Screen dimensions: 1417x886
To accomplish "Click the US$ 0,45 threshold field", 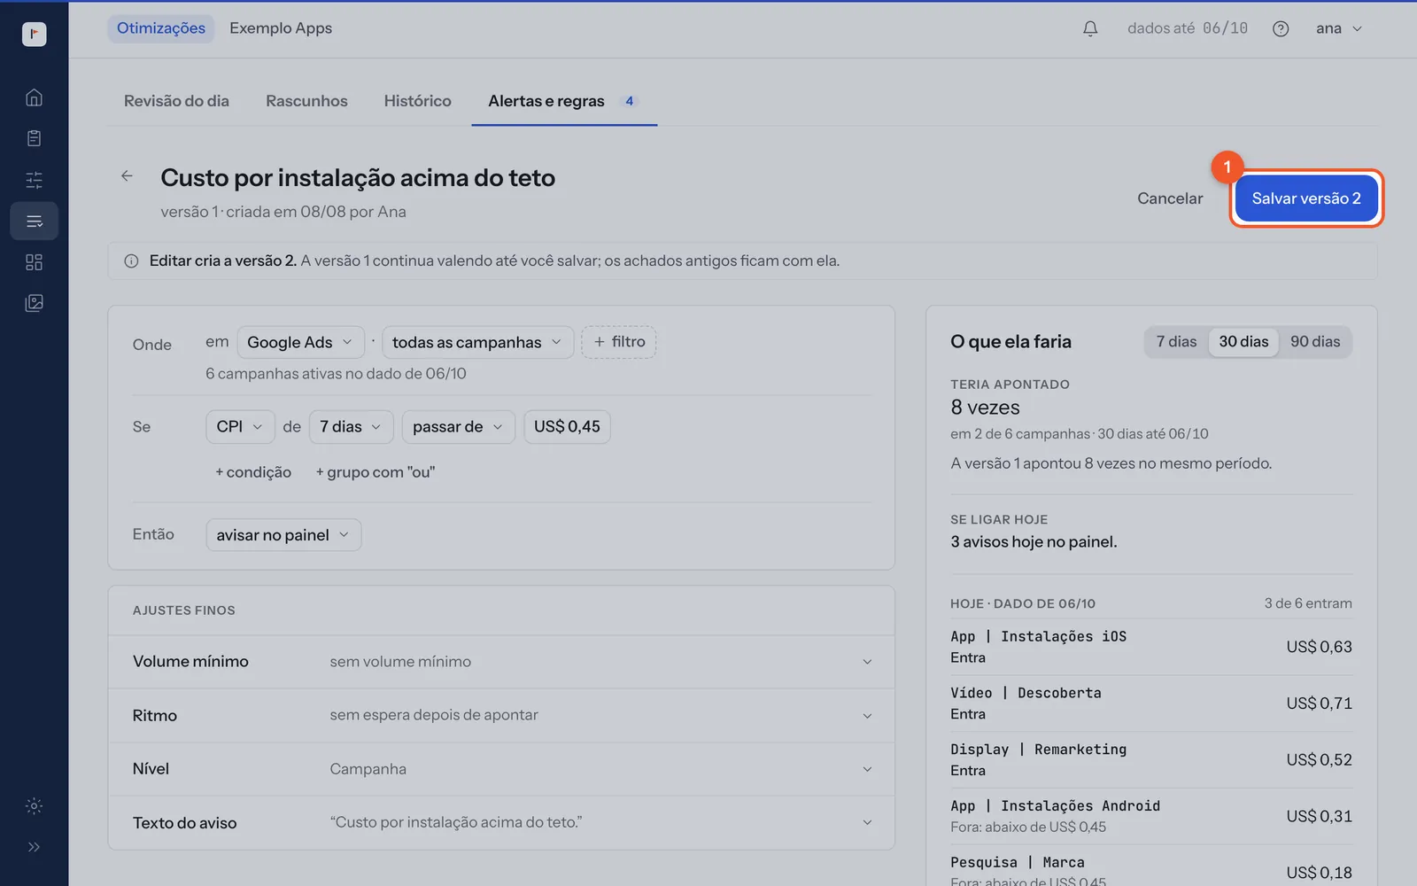I will (x=567, y=427).
